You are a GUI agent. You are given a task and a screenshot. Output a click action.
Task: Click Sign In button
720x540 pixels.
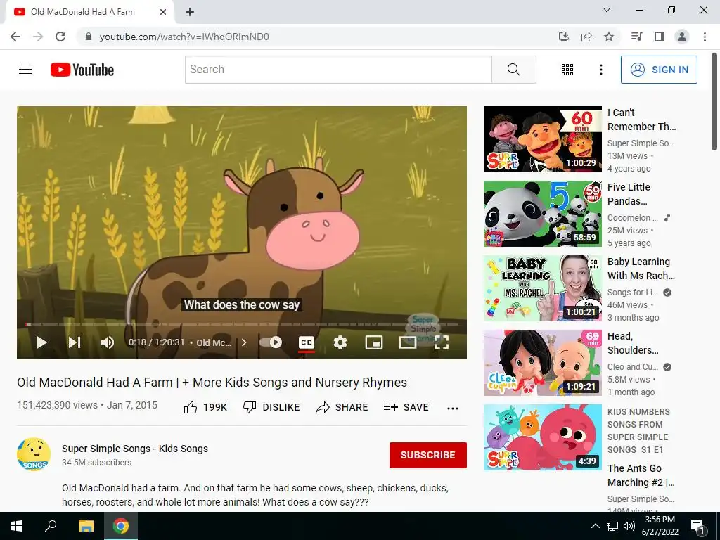[659, 70]
